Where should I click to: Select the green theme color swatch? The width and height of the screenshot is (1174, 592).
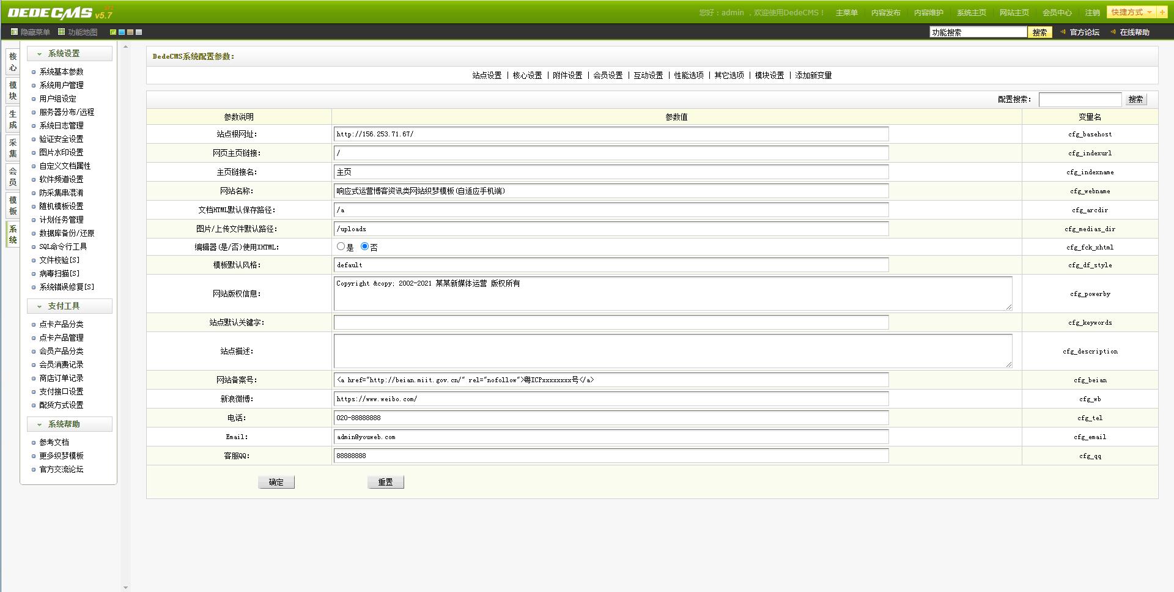coord(113,32)
